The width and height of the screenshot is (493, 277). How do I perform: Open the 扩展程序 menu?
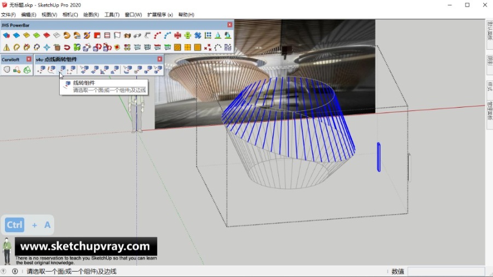tap(160, 15)
